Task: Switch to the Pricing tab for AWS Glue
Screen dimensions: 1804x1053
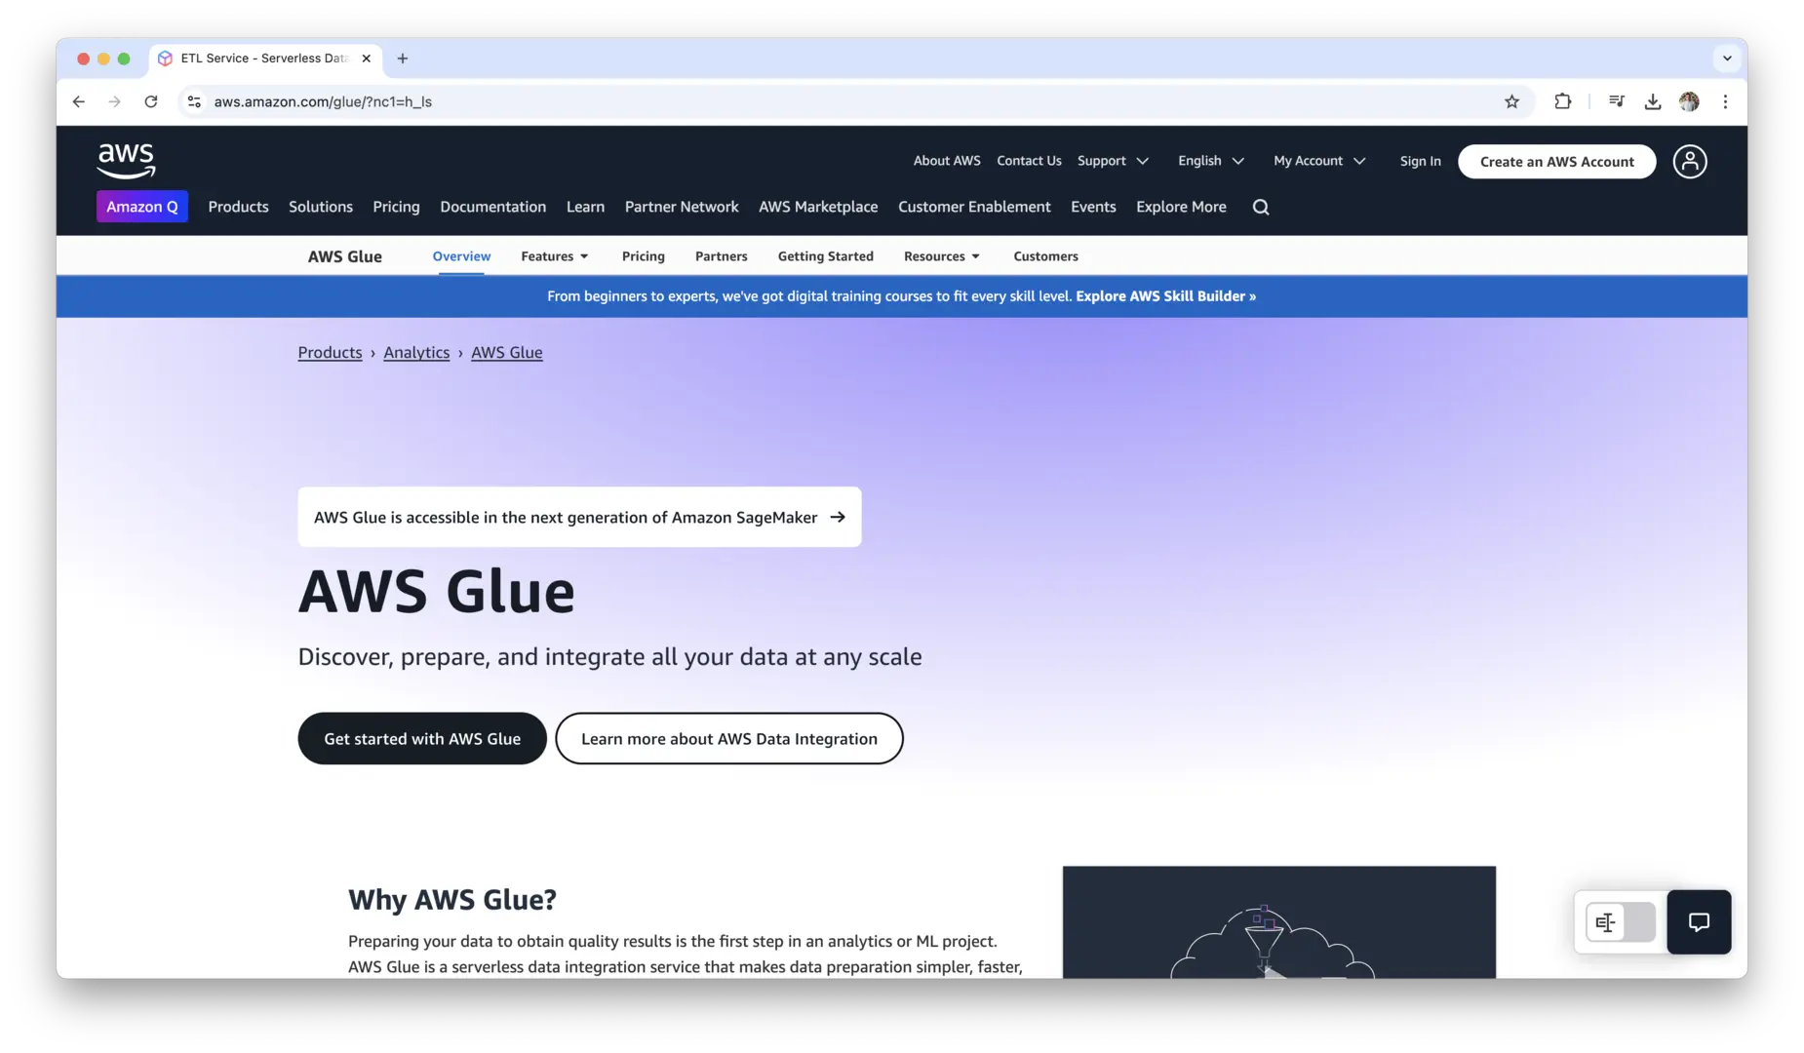Action: click(x=643, y=256)
